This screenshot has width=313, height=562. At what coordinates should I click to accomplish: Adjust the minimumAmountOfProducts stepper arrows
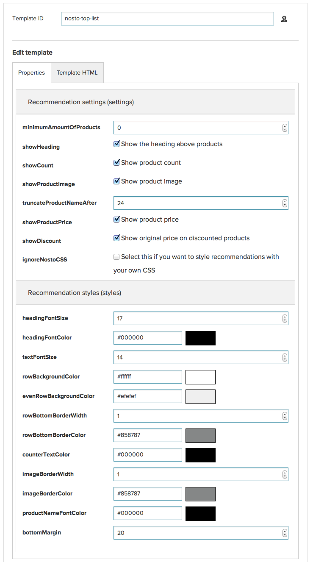tap(285, 128)
